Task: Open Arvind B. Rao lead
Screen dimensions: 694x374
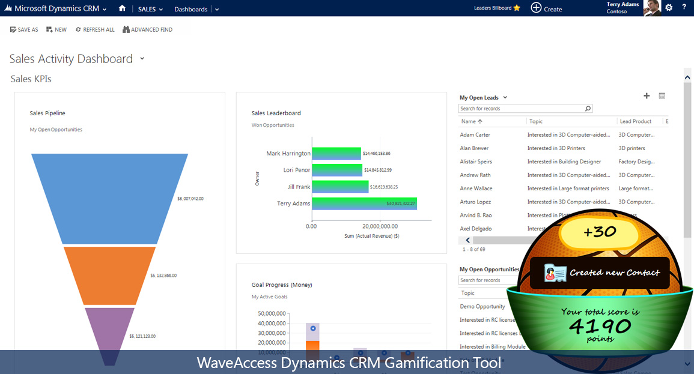Action: click(x=476, y=216)
